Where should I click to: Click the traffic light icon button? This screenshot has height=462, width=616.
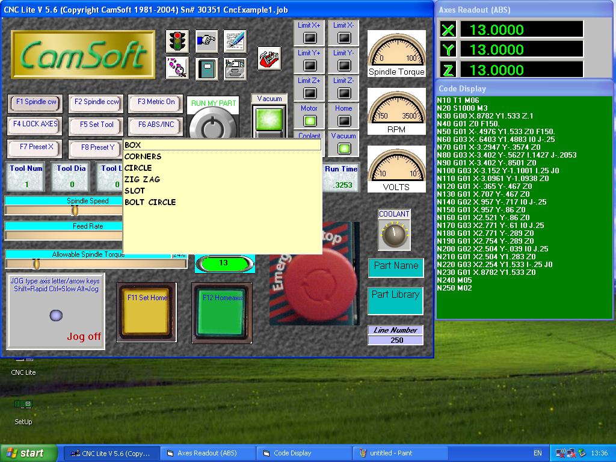pyautogui.click(x=177, y=42)
